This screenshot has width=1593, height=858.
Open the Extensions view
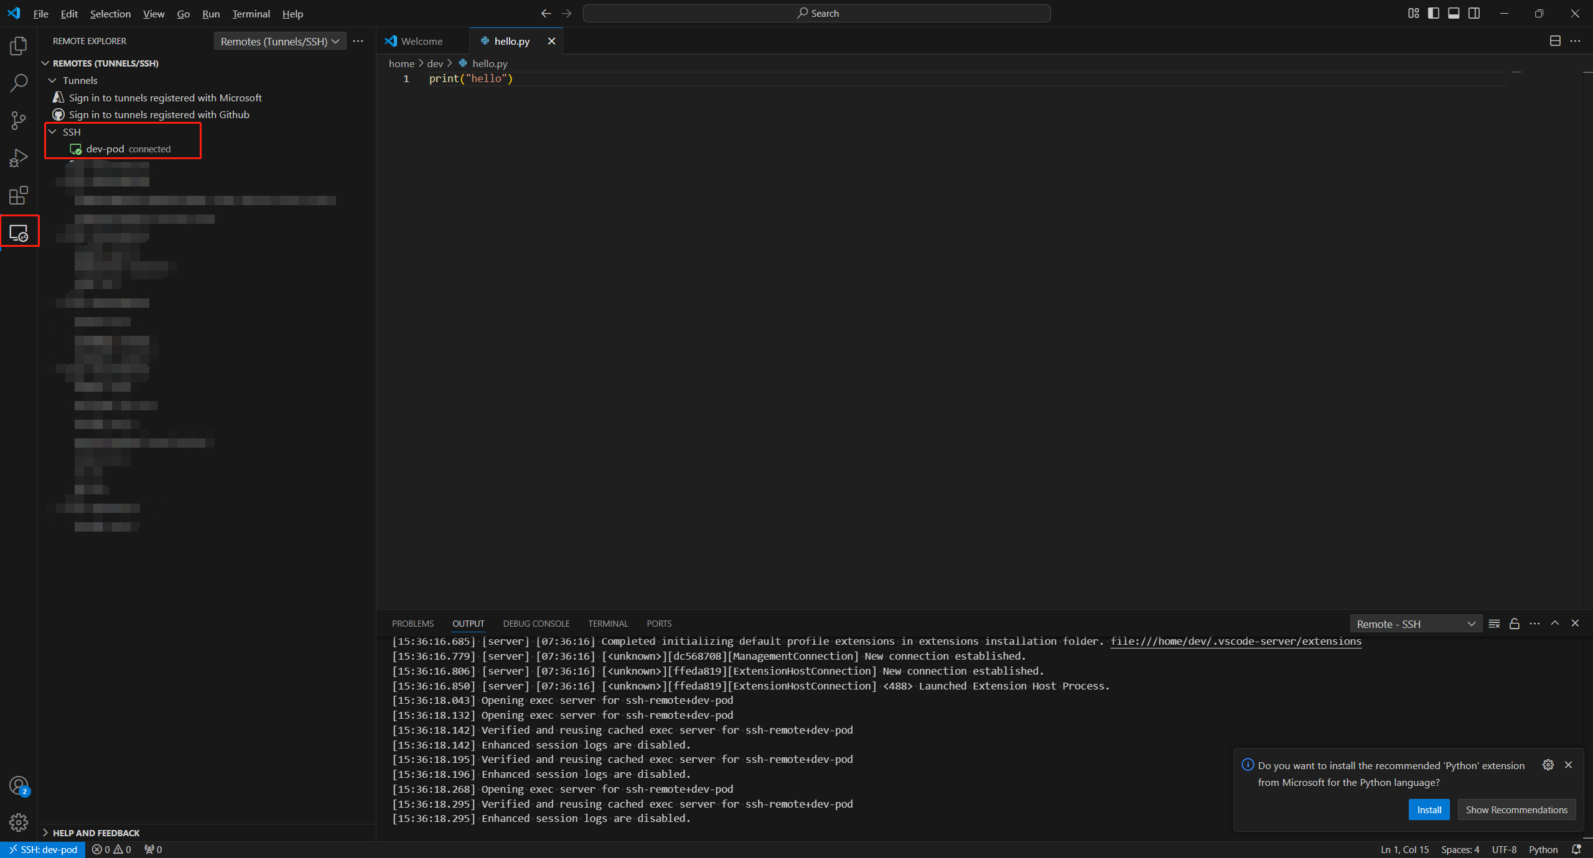click(x=19, y=195)
